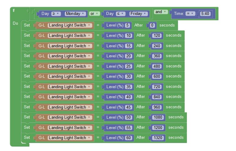Image resolution: width=236 pixels, height=151 pixels.
Task: Open the '≥' comparison dropdown after first Day
Action: tap(56, 14)
